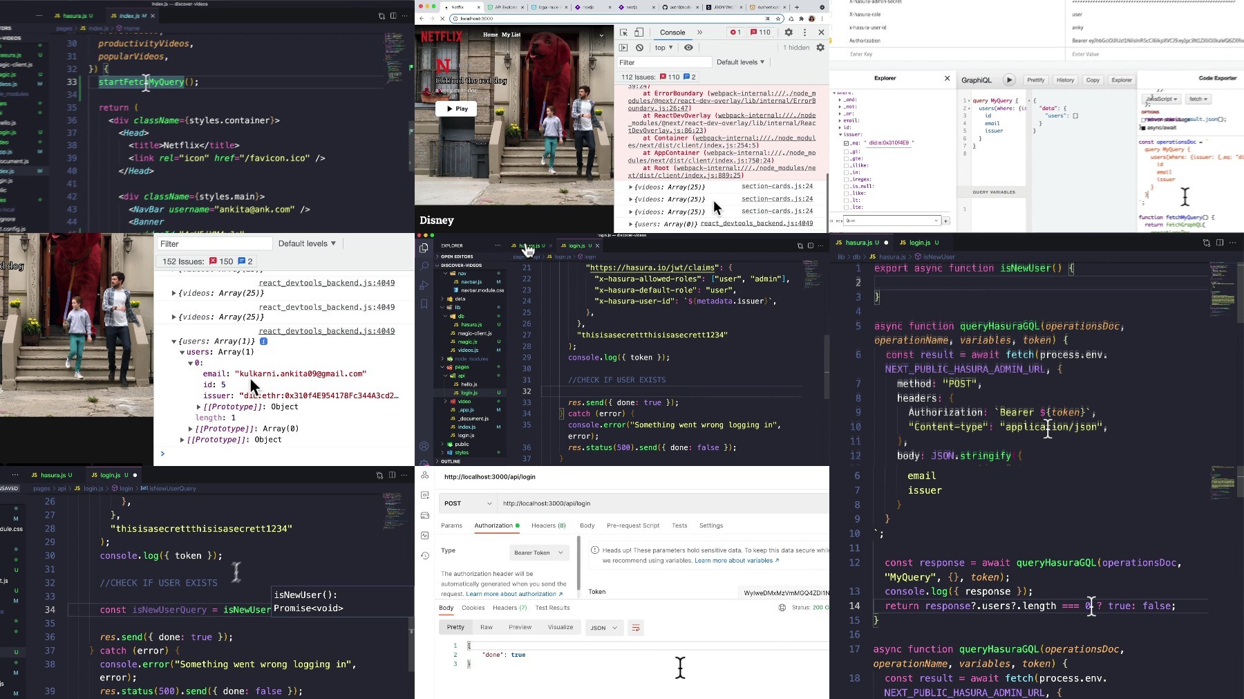Click the GraphiQL execute query play button
The height and width of the screenshot is (699, 1244).
1009,80
